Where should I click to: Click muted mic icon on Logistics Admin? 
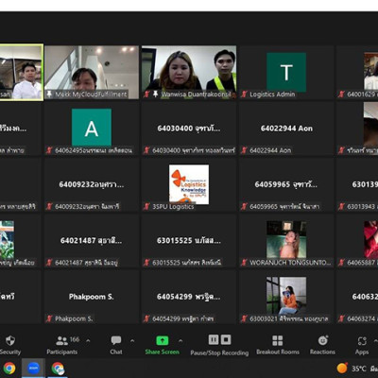click(244, 94)
